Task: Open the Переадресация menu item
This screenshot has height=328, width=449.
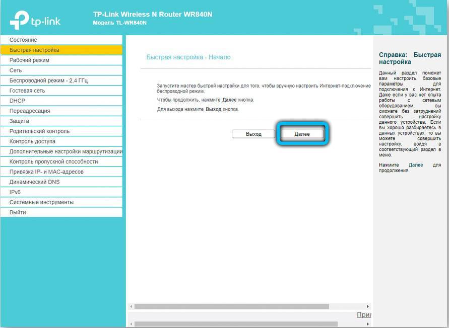Action: pos(30,111)
